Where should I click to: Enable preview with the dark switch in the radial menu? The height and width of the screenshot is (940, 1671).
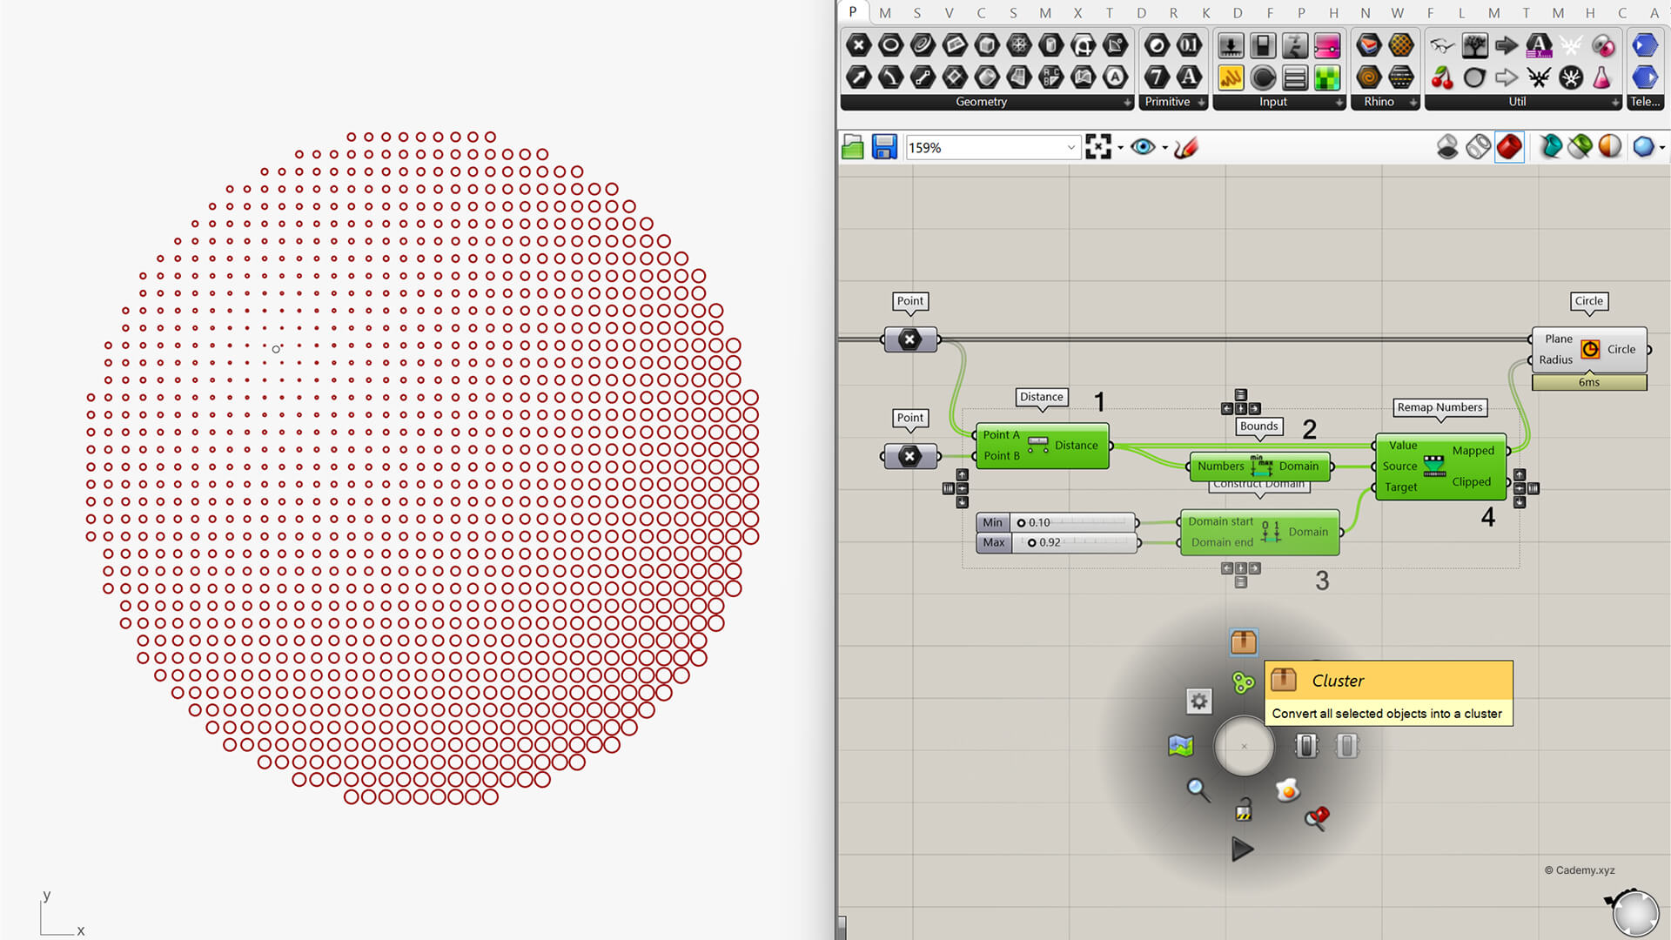click(x=1306, y=746)
